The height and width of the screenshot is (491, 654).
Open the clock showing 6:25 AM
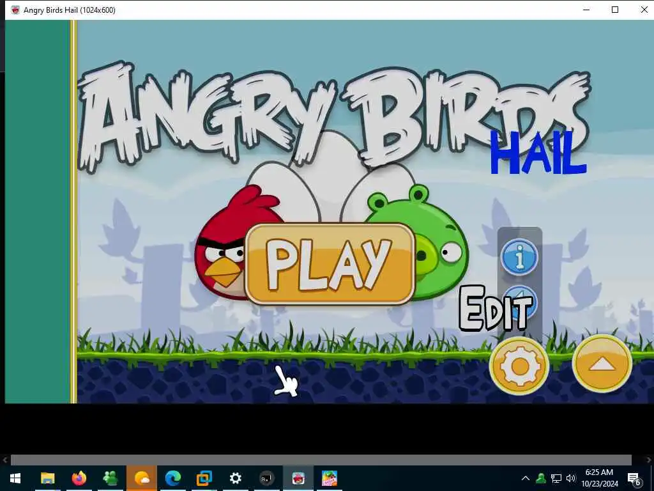(600, 478)
